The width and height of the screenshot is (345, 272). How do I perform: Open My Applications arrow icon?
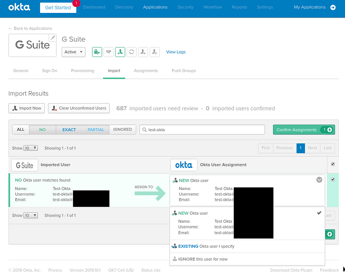[333, 7]
